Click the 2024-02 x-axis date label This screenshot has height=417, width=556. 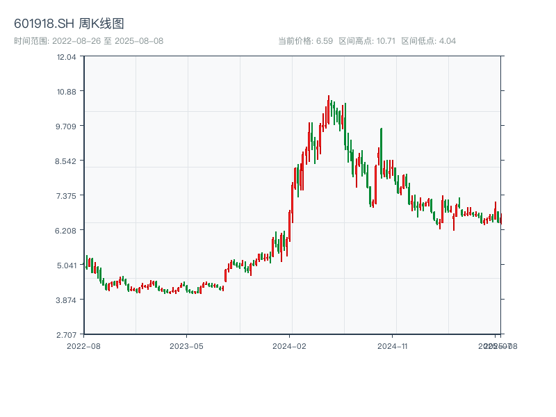coord(290,345)
